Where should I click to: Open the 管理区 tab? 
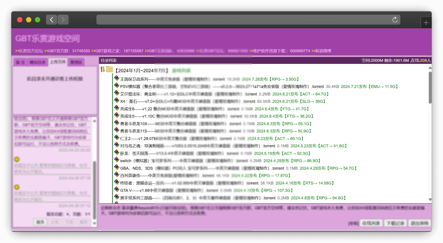point(76,63)
